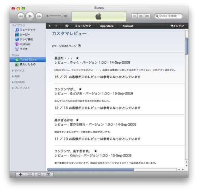Click review title 最低だ・・・

[x=63, y=58]
